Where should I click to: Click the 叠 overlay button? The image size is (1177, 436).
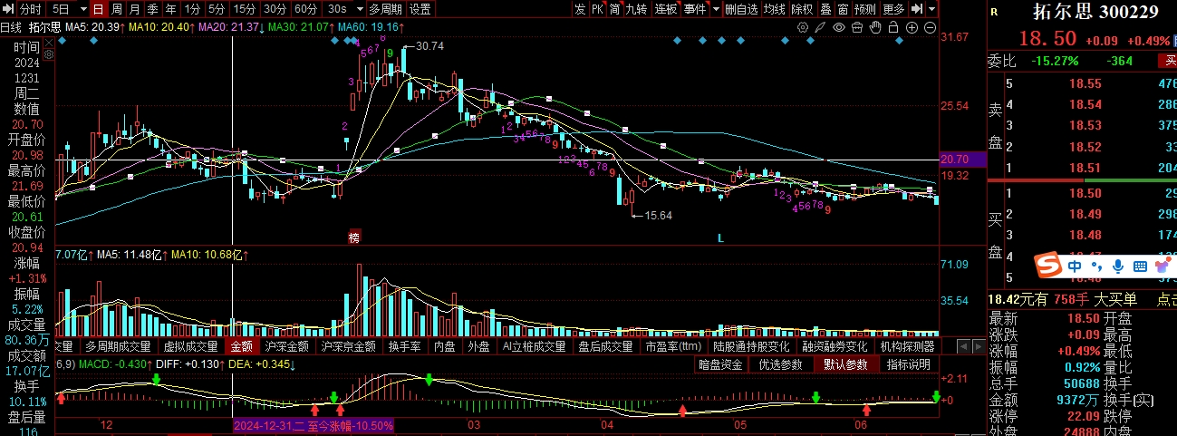click(x=825, y=9)
